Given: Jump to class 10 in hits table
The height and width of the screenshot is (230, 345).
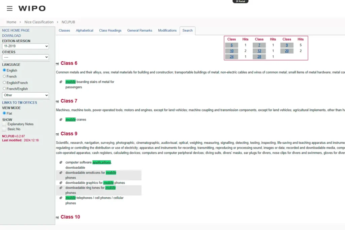Looking at the screenshot, I should click(x=231, y=51).
